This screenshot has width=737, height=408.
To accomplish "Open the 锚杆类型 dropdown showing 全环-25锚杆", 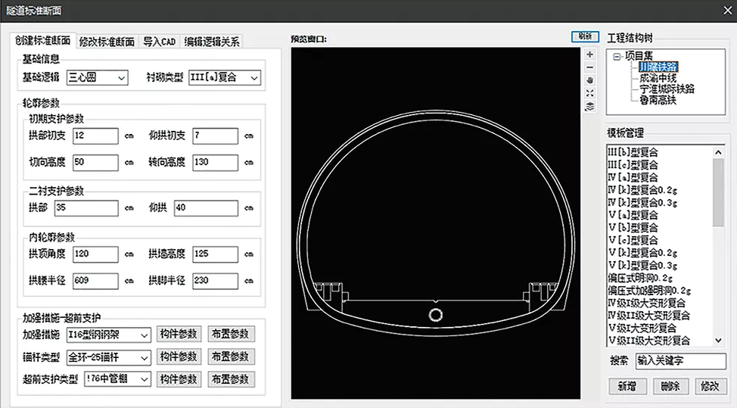I will (108, 358).
